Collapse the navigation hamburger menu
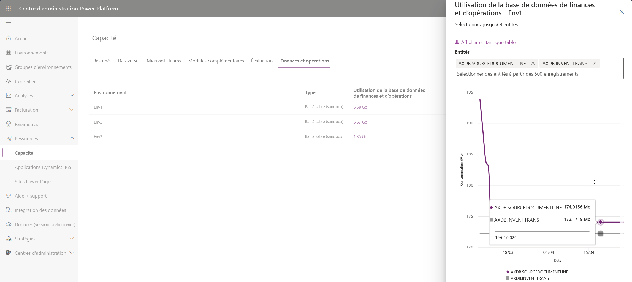632x282 pixels. [8, 24]
